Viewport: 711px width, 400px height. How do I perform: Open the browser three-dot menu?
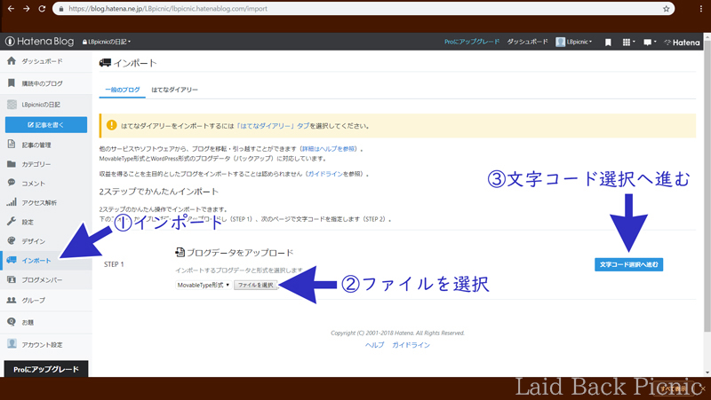pos(701,9)
